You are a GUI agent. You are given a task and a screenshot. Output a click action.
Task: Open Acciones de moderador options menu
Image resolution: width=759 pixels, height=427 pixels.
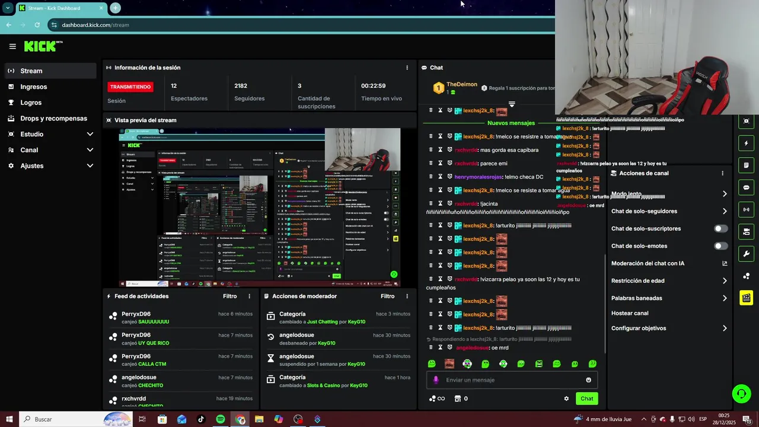(407, 296)
